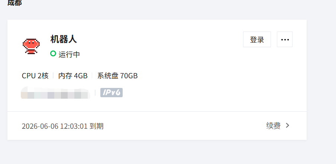Click the CPU 2核 spec label
This screenshot has width=336, height=164.
tap(35, 76)
